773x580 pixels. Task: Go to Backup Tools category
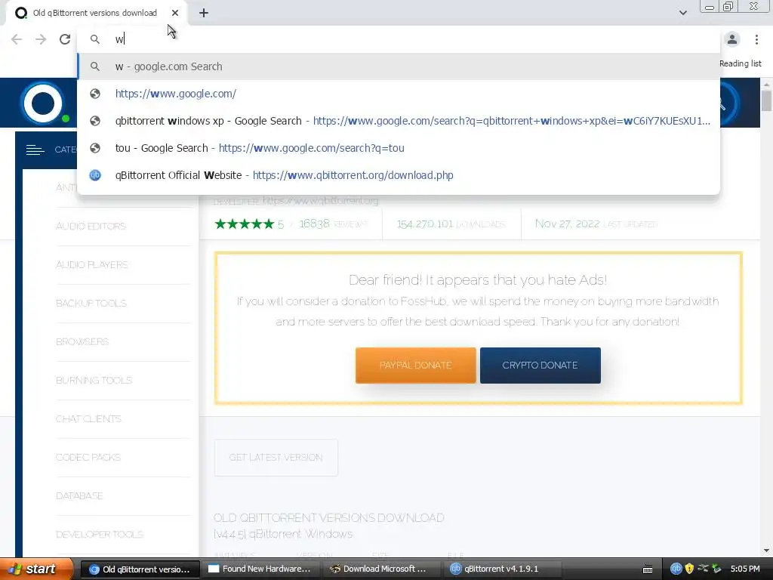tap(91, 304)
